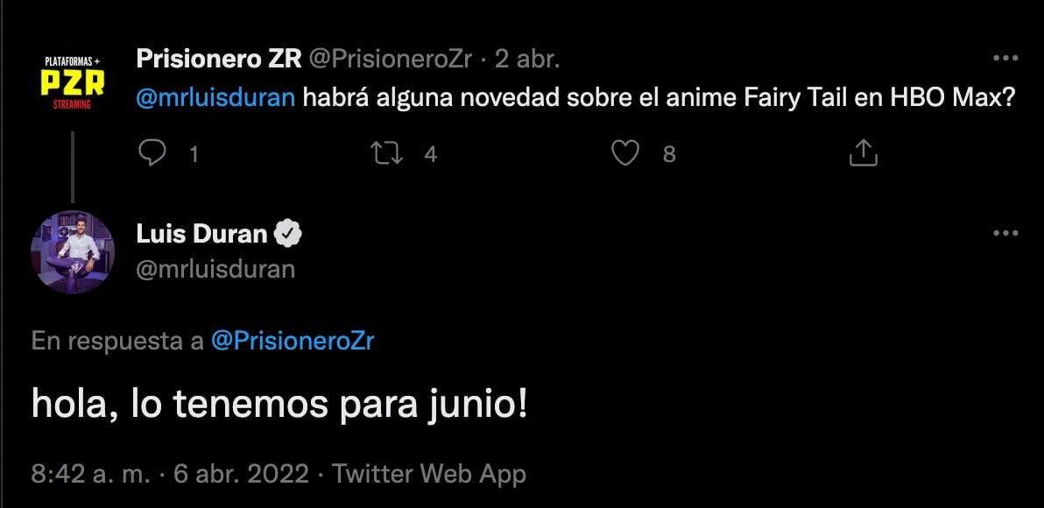Click the reply icon on Prisionero ZR's tweet
Screen dimensions: 1044x508
point(153,154)
